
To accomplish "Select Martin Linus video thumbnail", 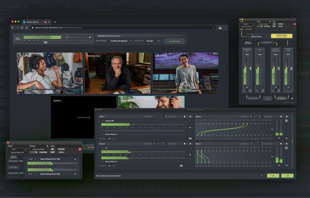I will (118, 73).
